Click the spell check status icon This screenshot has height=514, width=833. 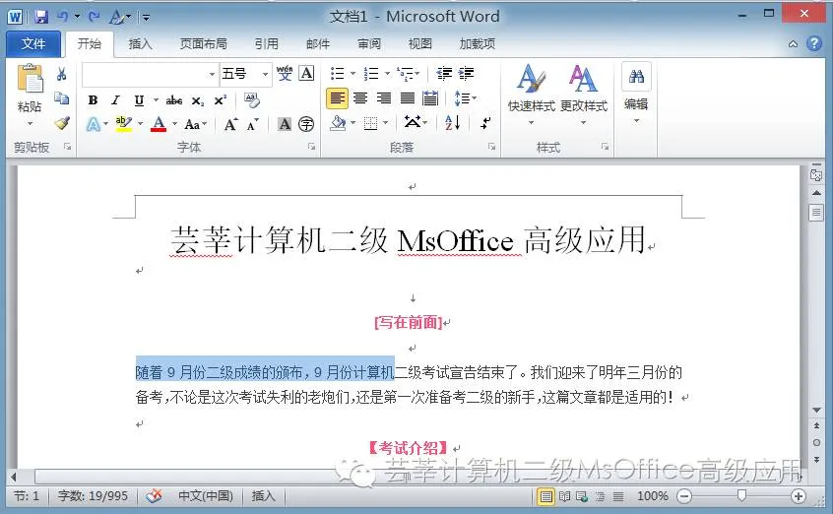154,496
